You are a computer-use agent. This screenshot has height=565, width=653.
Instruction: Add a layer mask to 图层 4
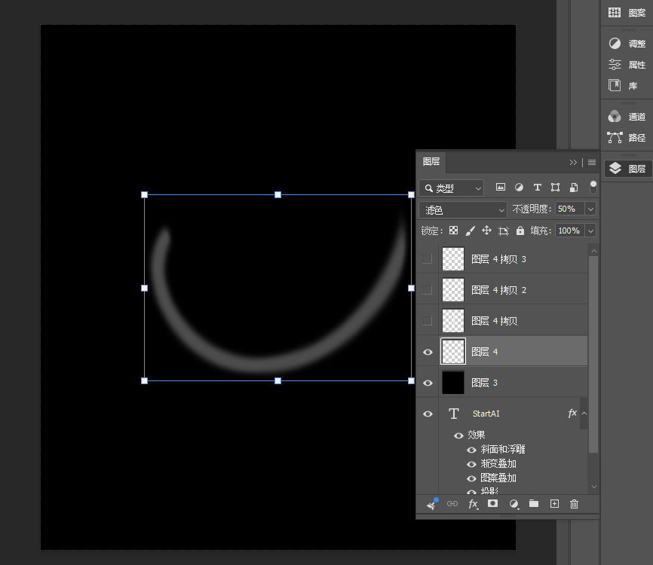tap(492, 503)
